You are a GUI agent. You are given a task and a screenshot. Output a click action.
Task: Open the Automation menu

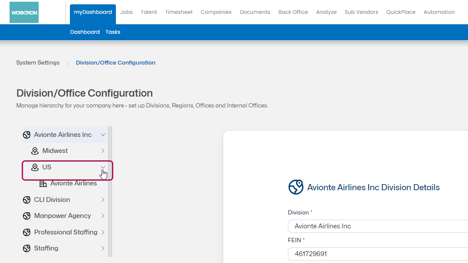(439, 12)
